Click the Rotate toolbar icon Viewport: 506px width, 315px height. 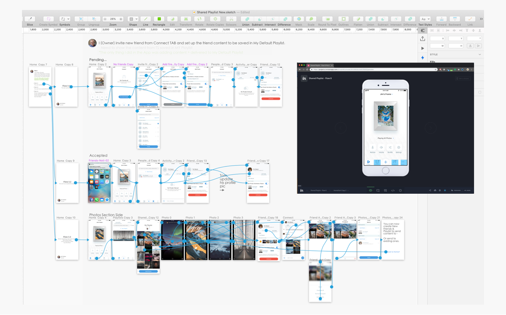coord(199,19)
